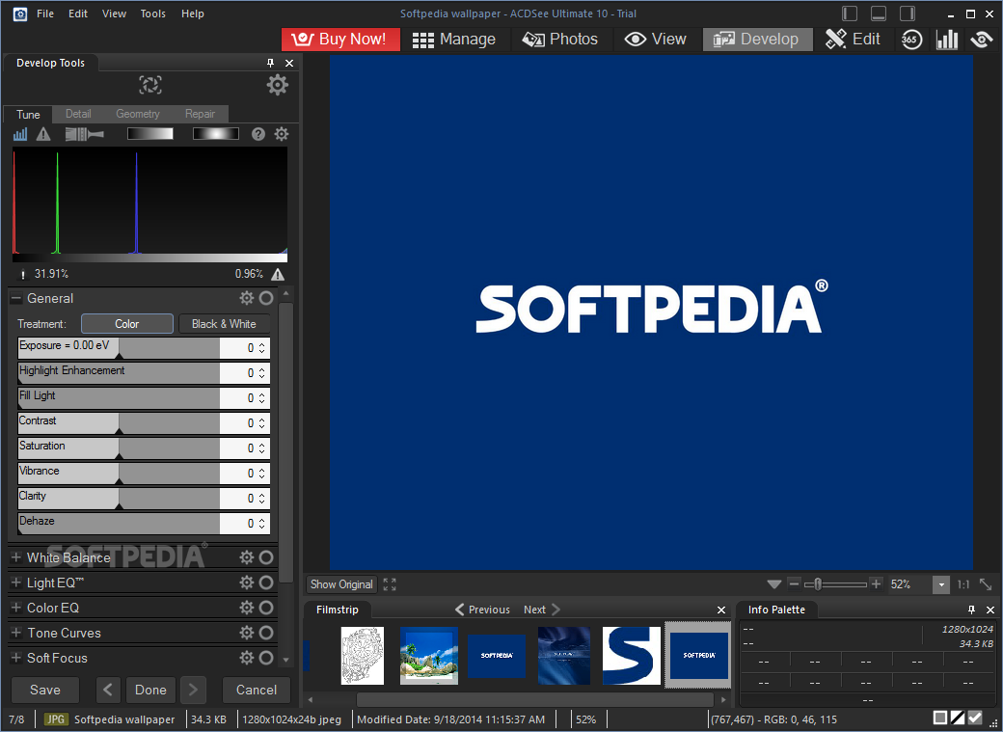Open General group gear options
The height and width of the screenshot is (732, 1003).
[246, 298]
